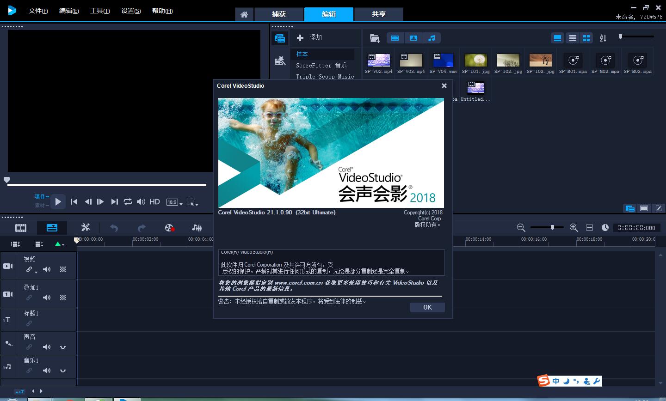Open the Record/Capture option reel icon
The image size is (666, 401).
[169, 228]
